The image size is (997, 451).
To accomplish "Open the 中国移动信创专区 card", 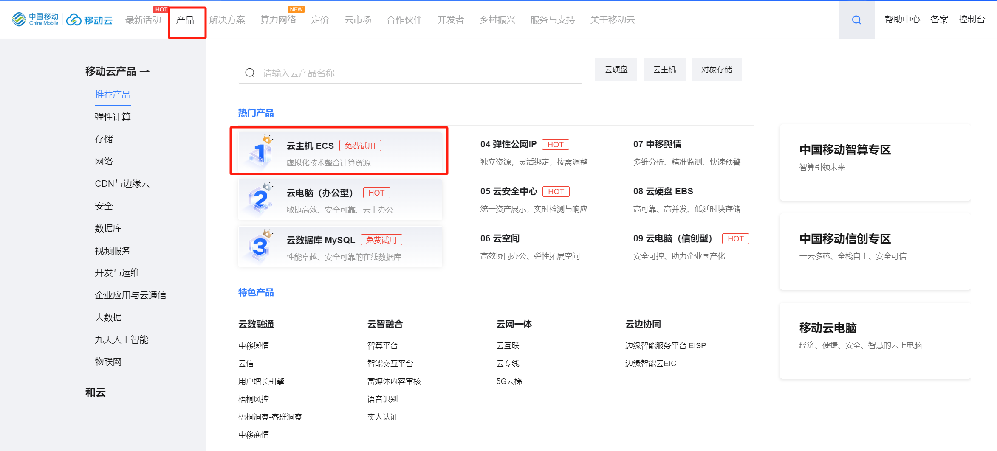I will point(875,252).
